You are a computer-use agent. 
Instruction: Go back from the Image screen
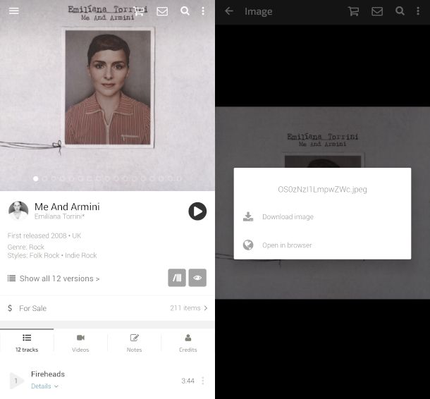coord(229,11)
